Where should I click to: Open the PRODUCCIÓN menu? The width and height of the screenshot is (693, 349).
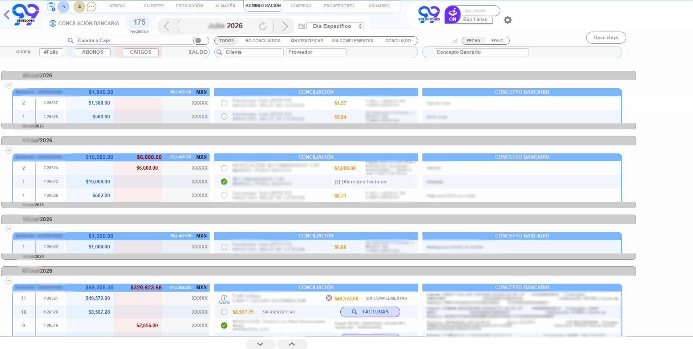189,6
